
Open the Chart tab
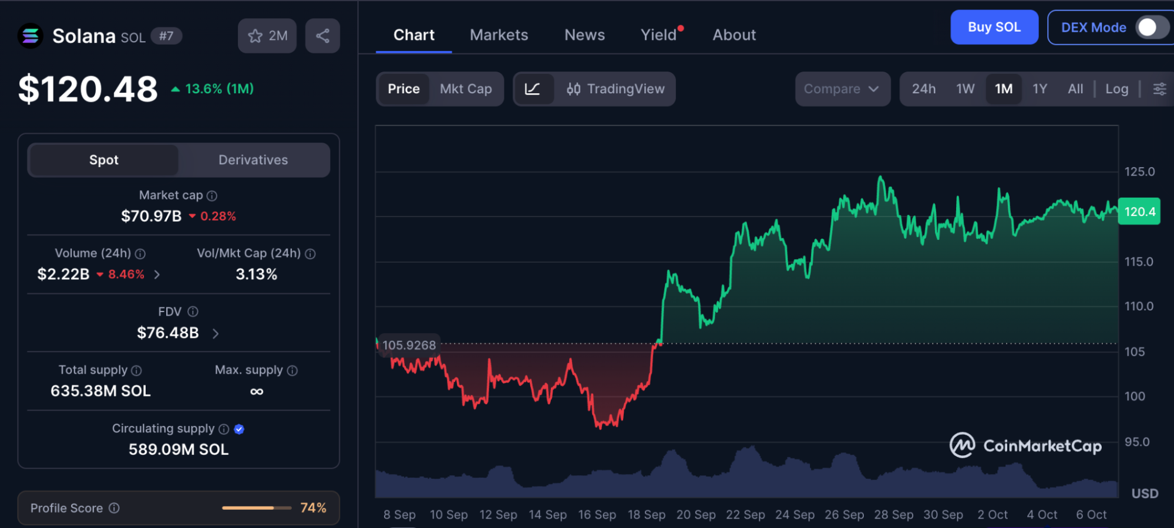(x=414, y=35)
